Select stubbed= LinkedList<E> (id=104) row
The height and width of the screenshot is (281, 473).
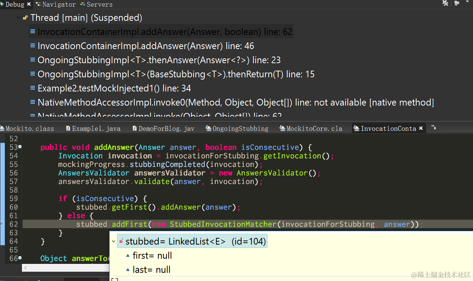click(192, 241)
